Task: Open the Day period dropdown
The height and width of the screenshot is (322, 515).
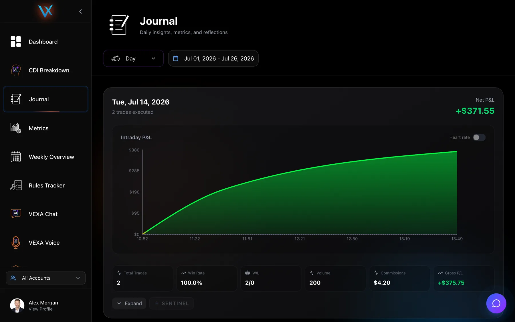Action: point(133,58)
